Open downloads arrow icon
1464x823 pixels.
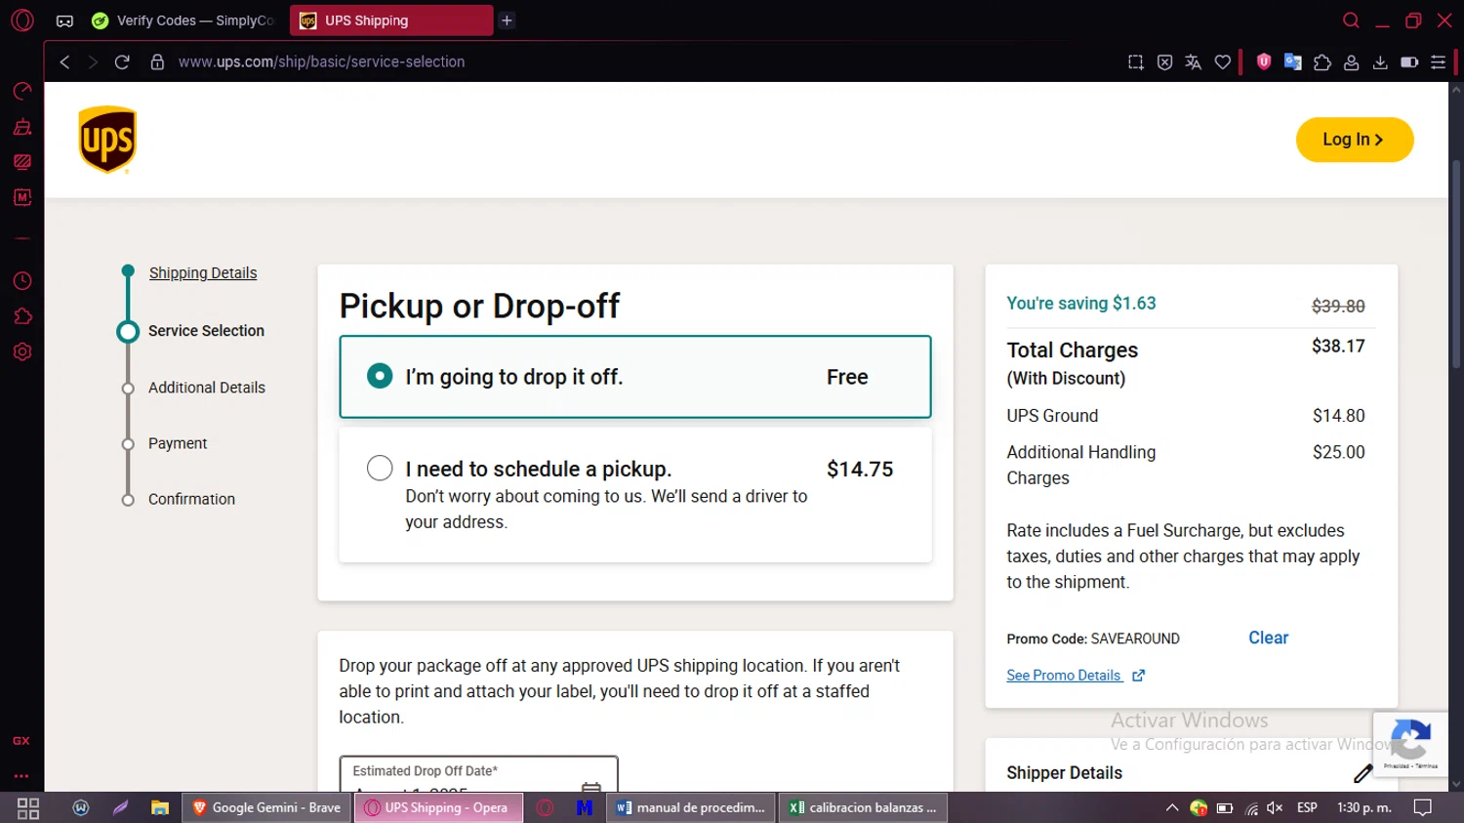pos(1380,62)
